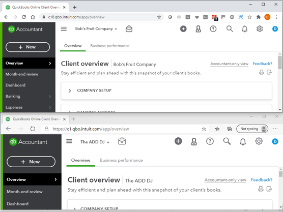Open the Search magnifier in The ADD DJ window

click(227, 141)
